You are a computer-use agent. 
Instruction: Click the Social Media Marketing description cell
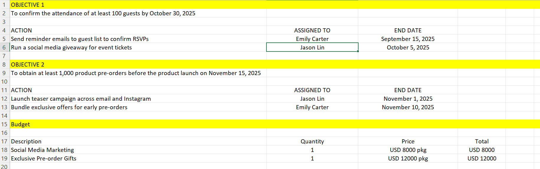tap(42, 150)
